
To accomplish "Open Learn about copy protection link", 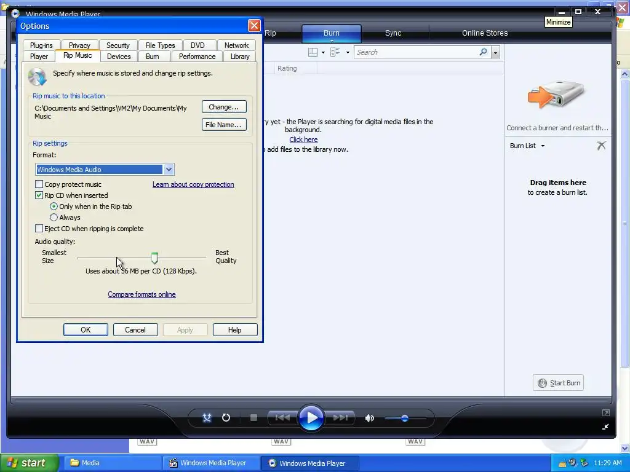I will pos(193,184).
